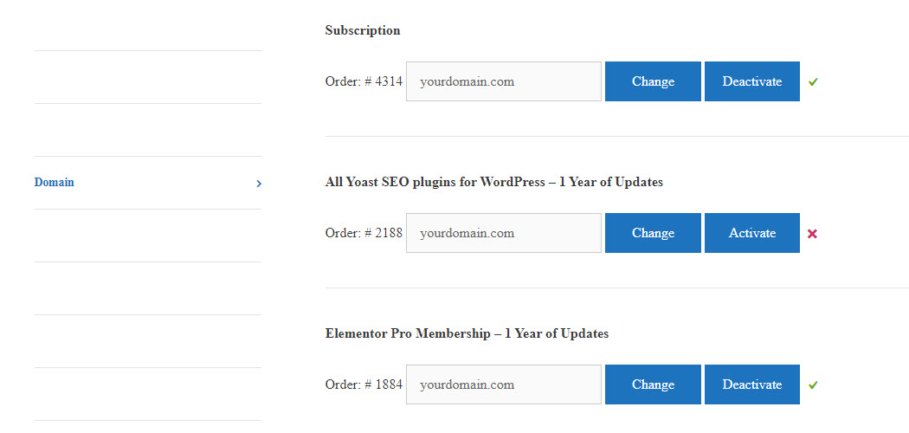909x433 pixels.
Task: Click Change for Yoast SEO plugins order
Action: 653,233
